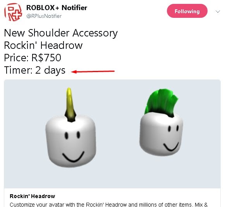Open the green mohawk head image
The width and height of the screenshot is (225, 207).
161,122
